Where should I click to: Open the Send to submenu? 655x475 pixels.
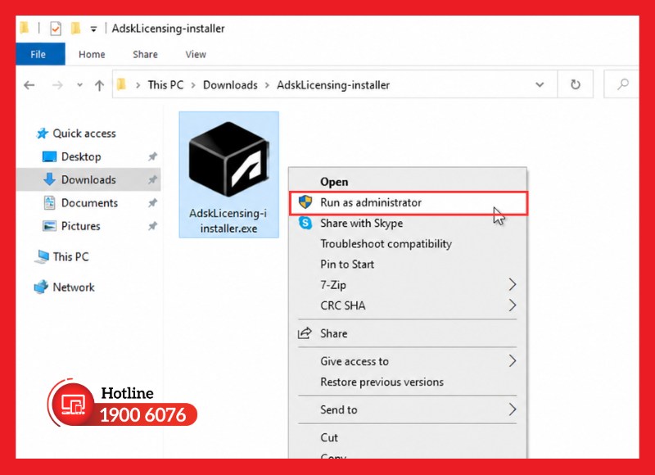[408, 409]
